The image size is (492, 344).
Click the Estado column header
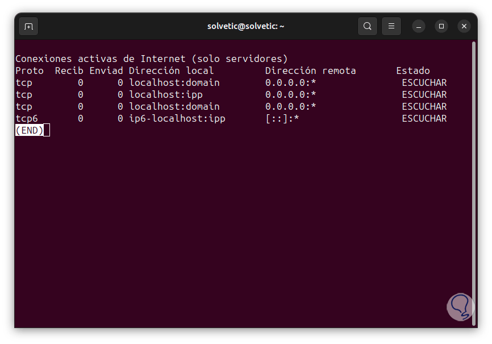(x=413, y=71)
